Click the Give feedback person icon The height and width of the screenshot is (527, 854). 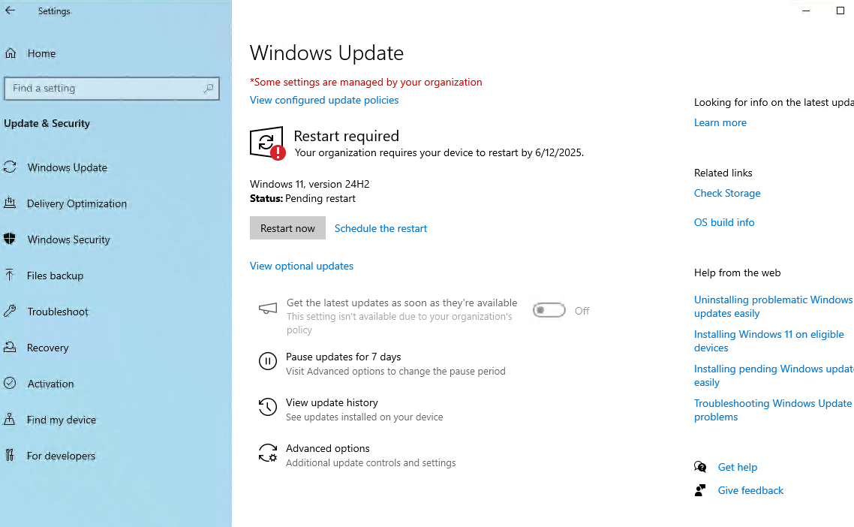point(700,490)
